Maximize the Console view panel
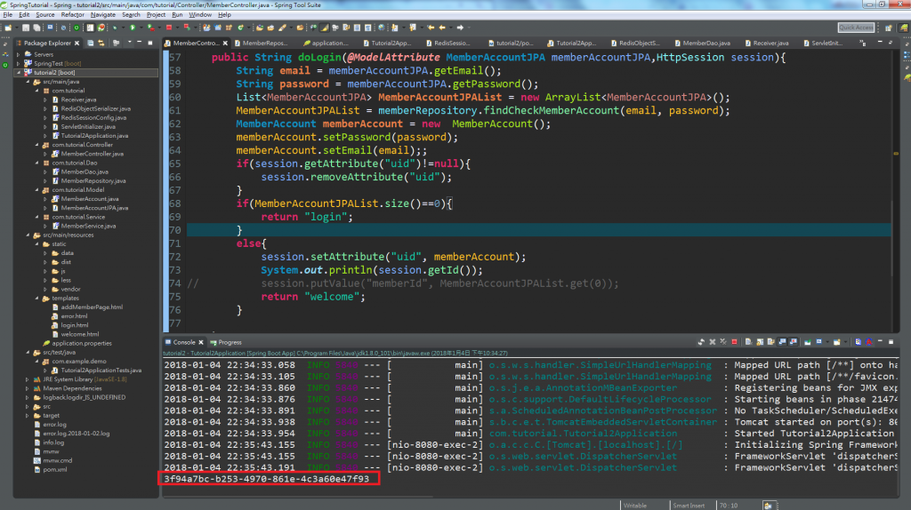The image size is (911, 510). 891,342
